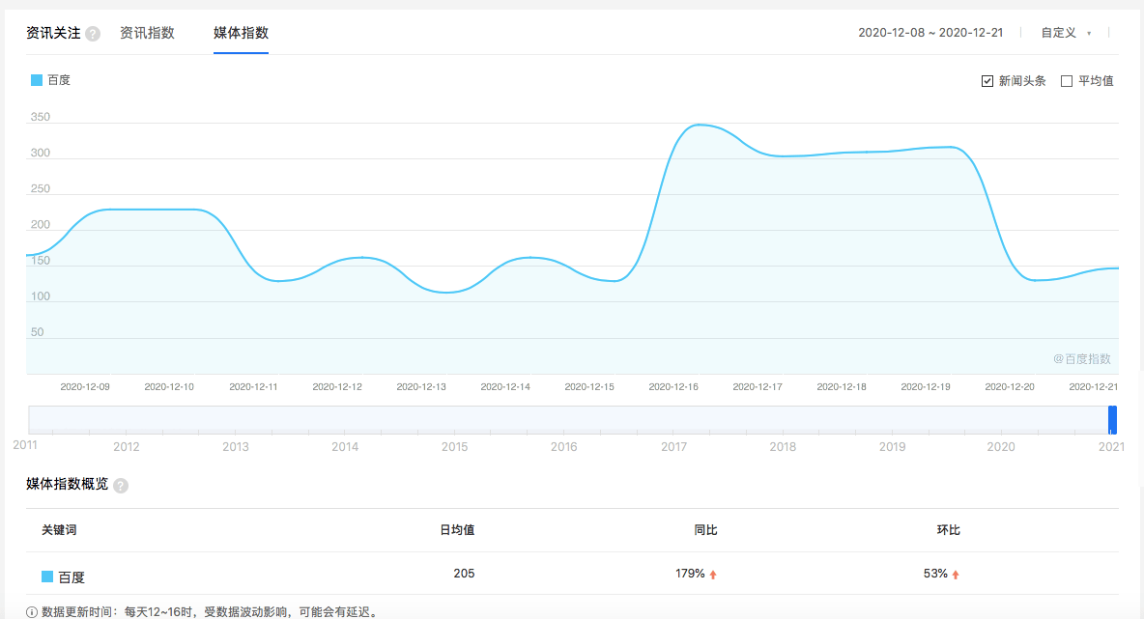This screenshot has height=619, width=1144.
Task: Click red up arrow beside 53%
Action: 955,575
